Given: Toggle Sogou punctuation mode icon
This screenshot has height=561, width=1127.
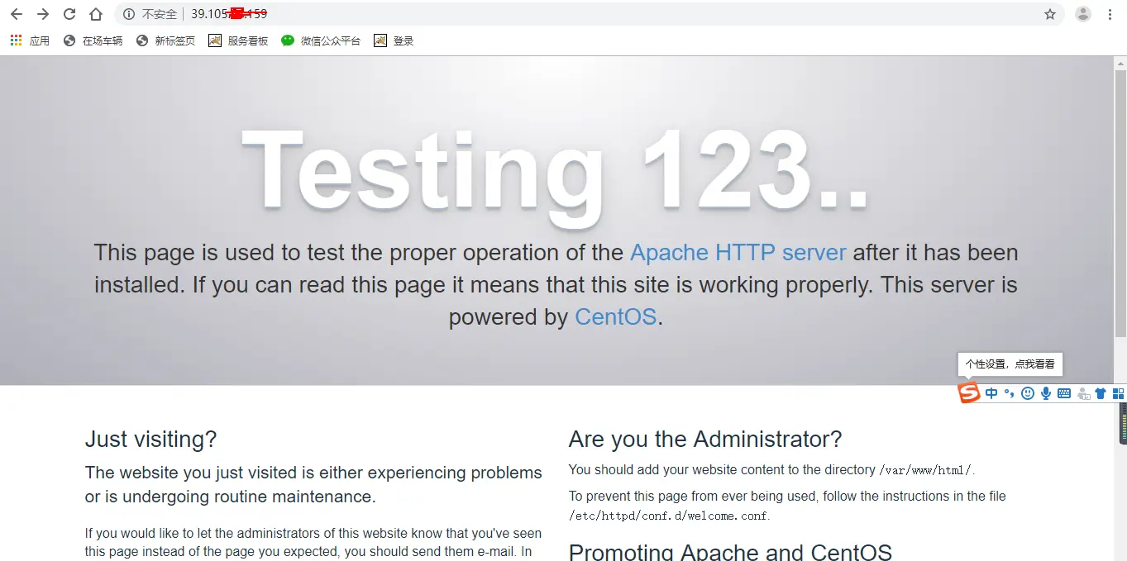Looking at the screenshot, I should click(x=1009, y=393).
